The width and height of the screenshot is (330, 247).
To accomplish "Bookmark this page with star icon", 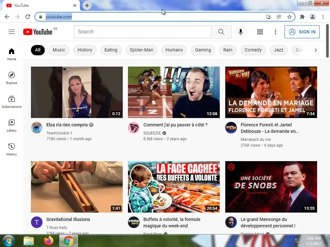I will click(x=289, y=17).
